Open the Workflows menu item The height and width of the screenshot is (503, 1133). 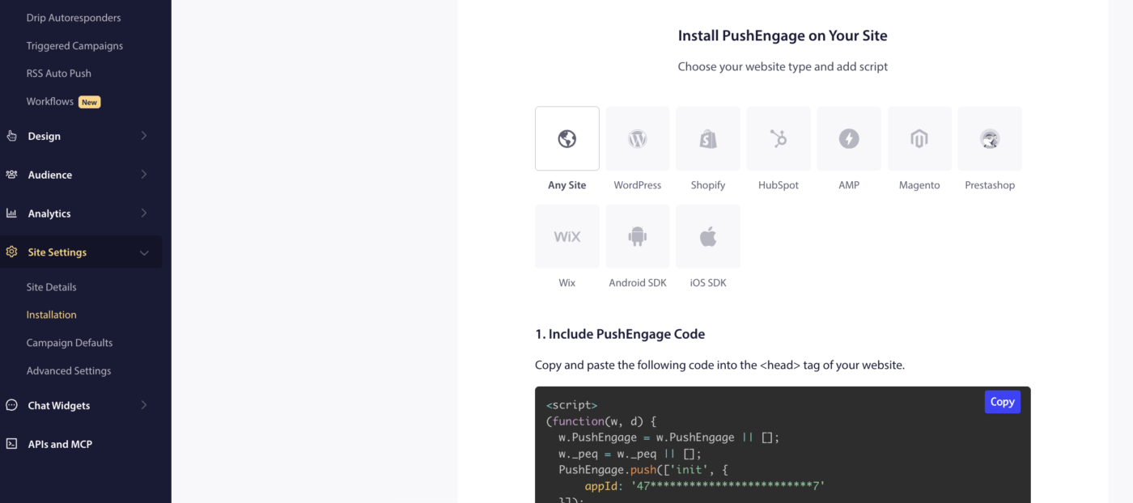[x=50, y=102]
